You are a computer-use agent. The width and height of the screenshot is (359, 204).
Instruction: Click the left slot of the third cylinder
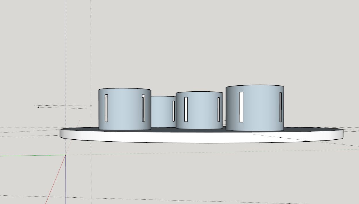pos(186,109)
